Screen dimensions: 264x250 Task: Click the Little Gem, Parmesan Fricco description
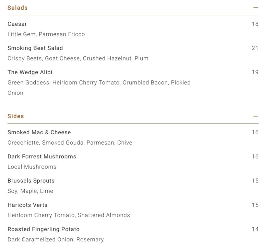pos(46,34)
